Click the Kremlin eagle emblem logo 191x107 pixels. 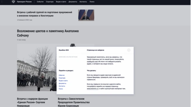[13, 1]
